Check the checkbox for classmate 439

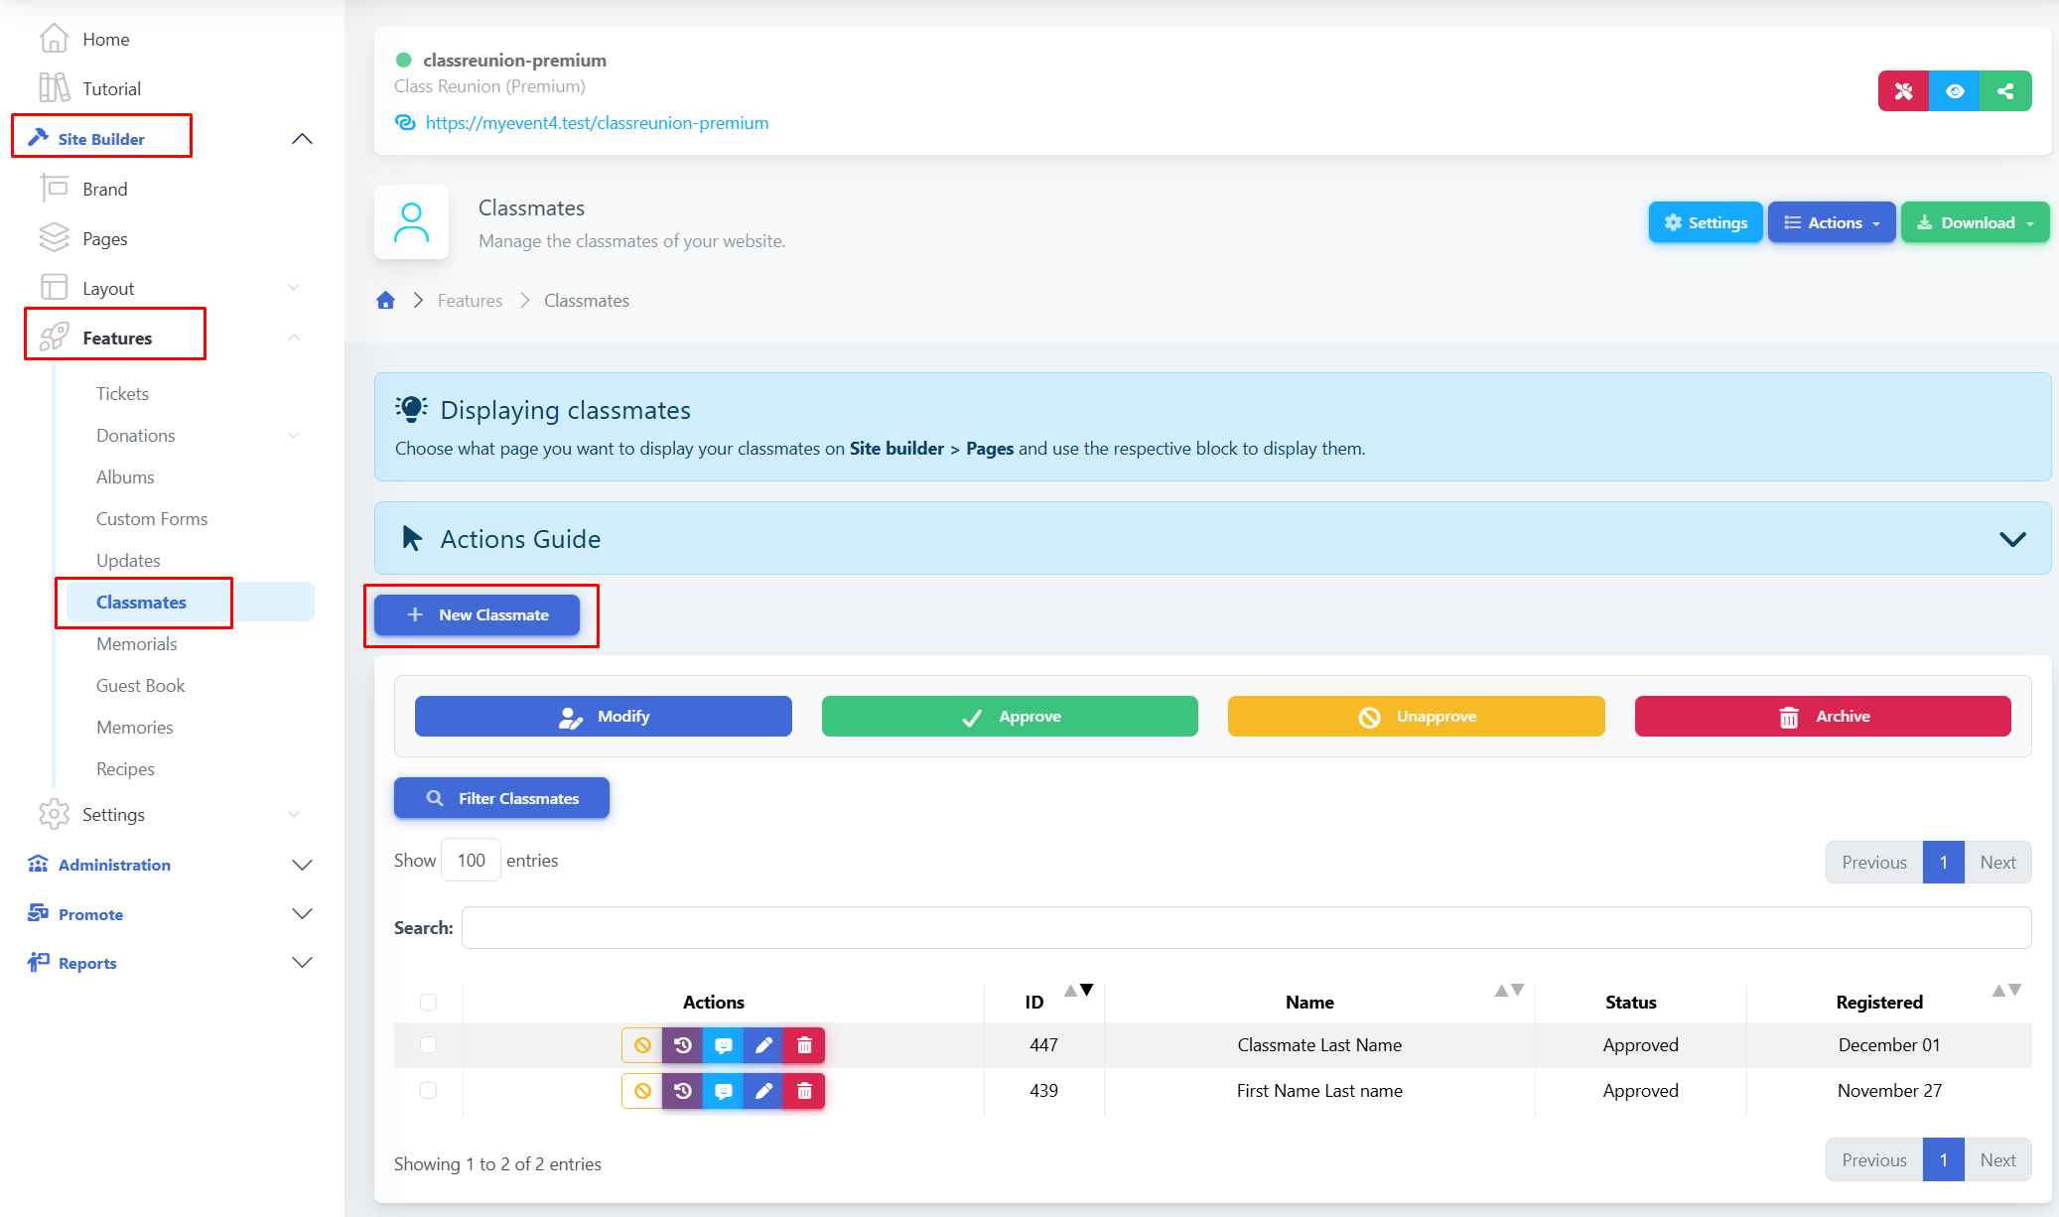428,1090
